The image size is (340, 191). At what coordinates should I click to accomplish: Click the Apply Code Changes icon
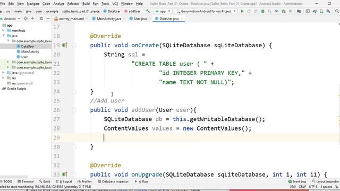point(256,11)
